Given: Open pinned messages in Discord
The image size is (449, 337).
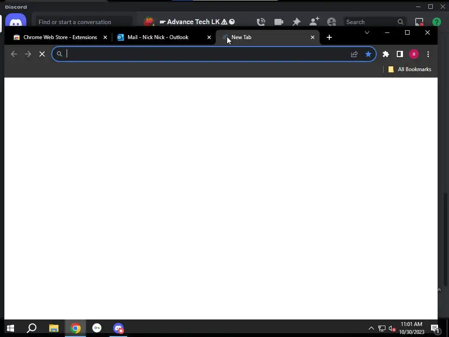Looking at the screenshot, I should point(296,22).
